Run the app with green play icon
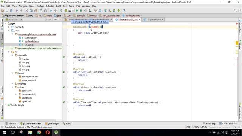Image resolution: width=242 pixels, height=136 pixels. coord(77,11)
